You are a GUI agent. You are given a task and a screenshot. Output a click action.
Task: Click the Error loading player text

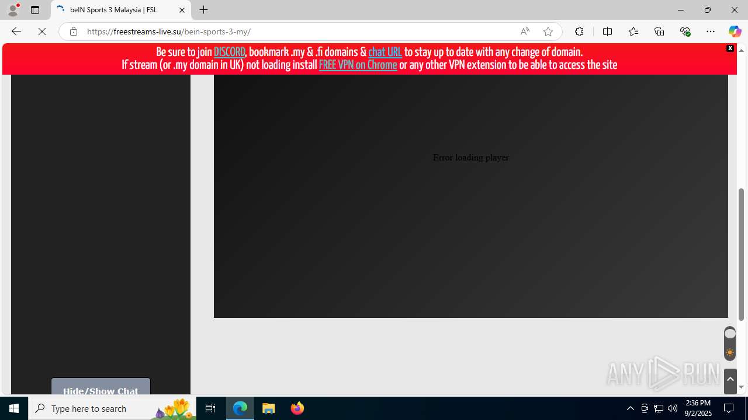pyautogui.click(x=471, y=157)
